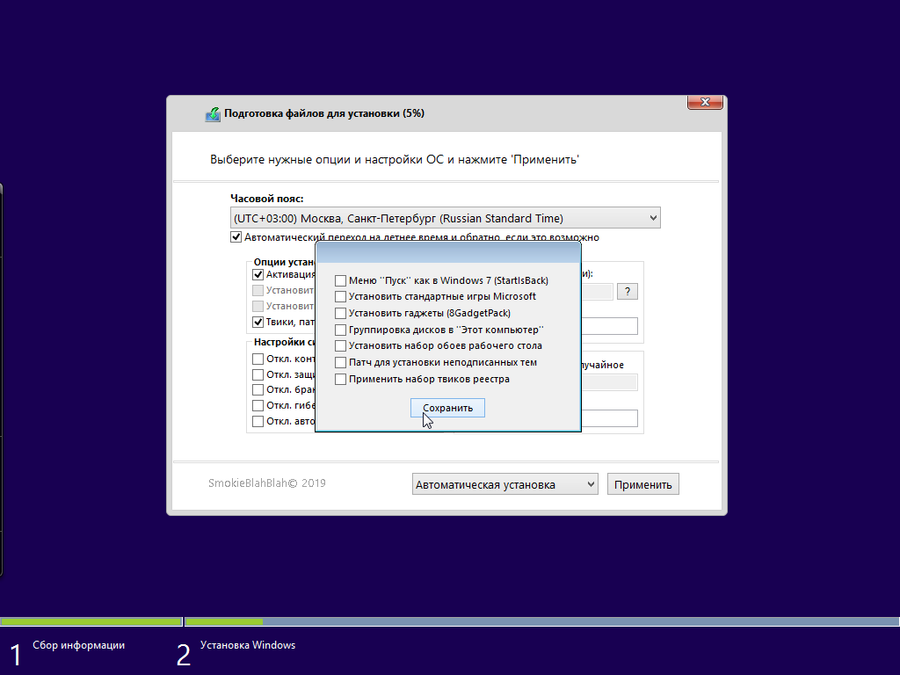Enable patch for unsigned themes checkbox
The width and height of the screenshot is (900, 675).
point(341,362)
